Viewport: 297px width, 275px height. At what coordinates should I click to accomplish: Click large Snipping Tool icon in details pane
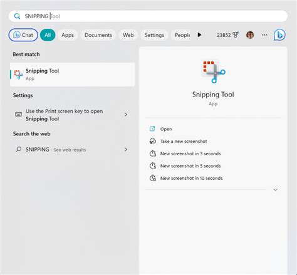214,71
